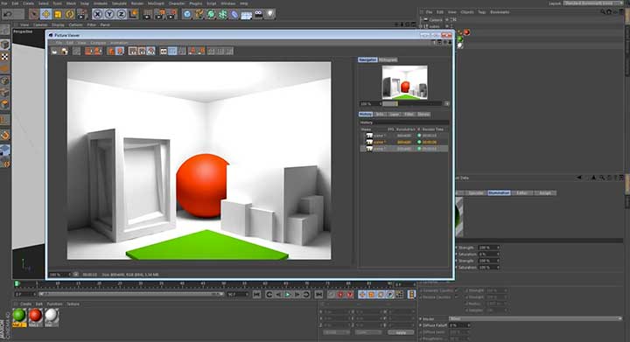Switch to Layer tab in Picture Viewer
630x342 pixels.
click(394, 114)
